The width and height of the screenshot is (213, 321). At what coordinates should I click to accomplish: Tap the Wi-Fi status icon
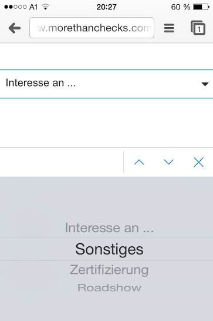pos(45,6)
